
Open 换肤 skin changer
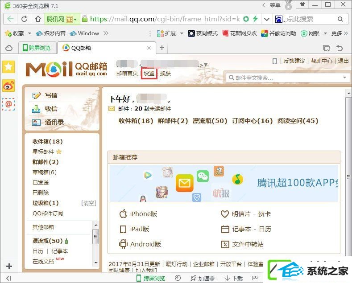click(x=166, y=74)
